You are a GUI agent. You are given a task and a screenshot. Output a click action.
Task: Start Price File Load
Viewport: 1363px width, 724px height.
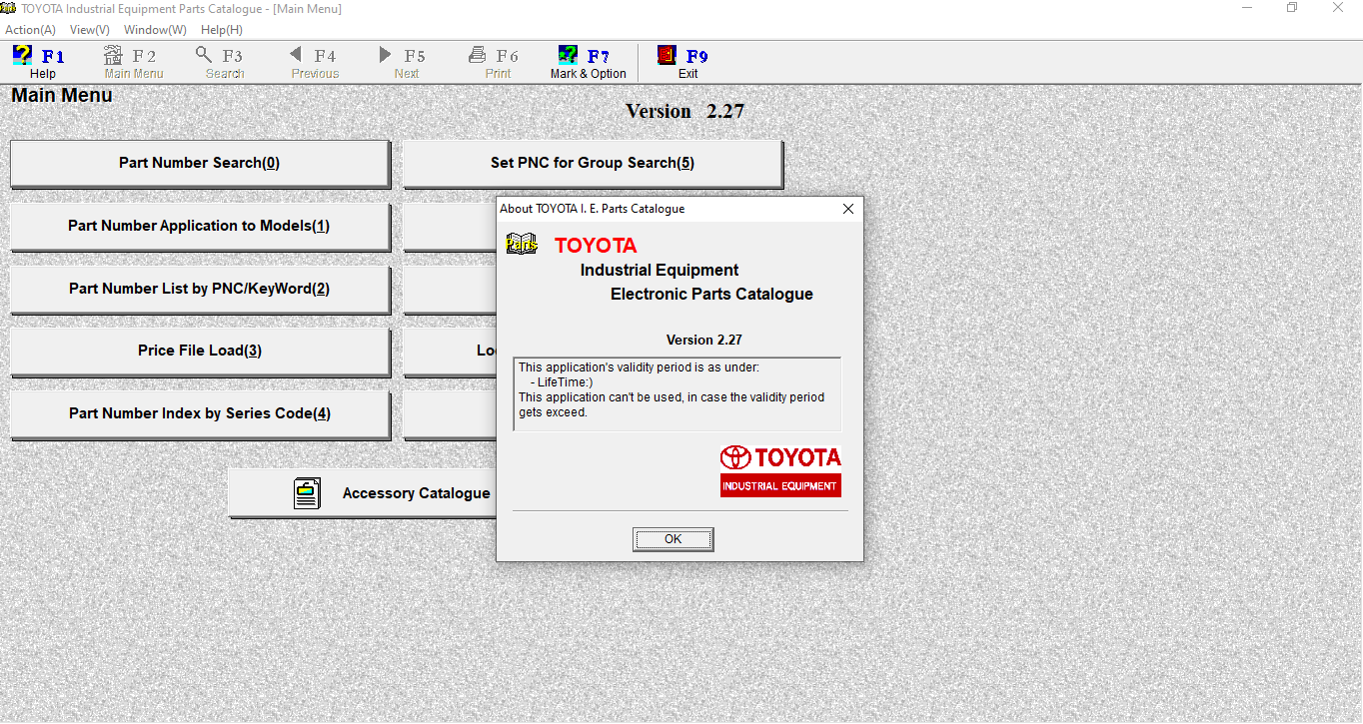(x=199, y=351)
